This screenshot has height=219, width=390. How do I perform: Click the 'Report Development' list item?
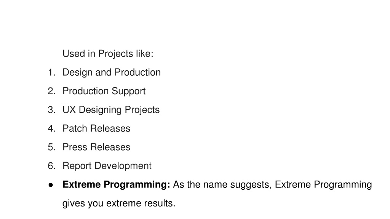(107, 166)
